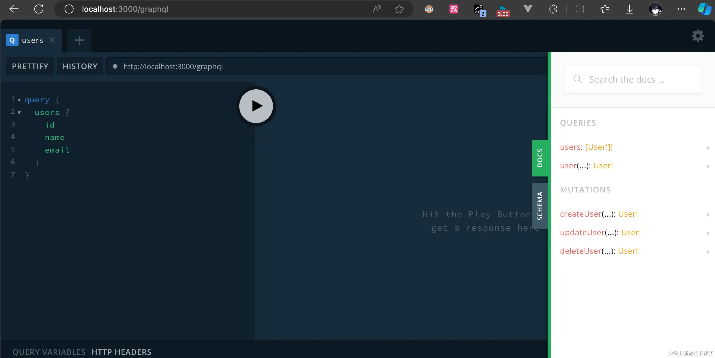Toggle the split screen icon
This screenshot has height=358, width=715.
(580, 9)
